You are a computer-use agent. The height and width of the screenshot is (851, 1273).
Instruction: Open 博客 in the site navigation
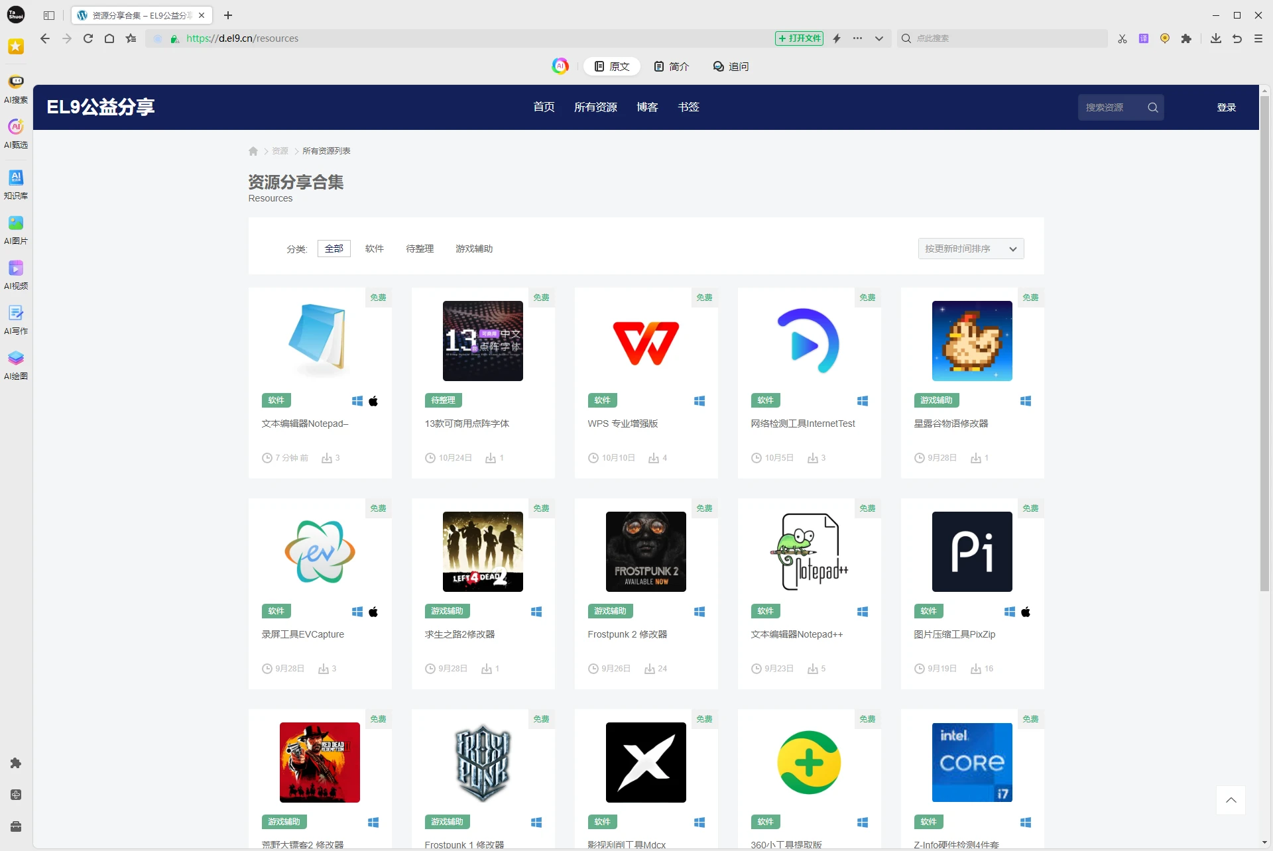click(x=647, y=107)
